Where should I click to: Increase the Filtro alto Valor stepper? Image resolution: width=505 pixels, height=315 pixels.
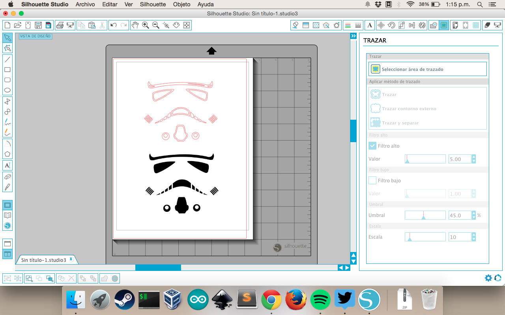point(474,157)
